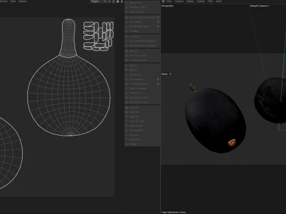The height and width of the screenshot is (214, 286).
Task: Click the orange spot on the grape model
Action: (x=232, y=143)
